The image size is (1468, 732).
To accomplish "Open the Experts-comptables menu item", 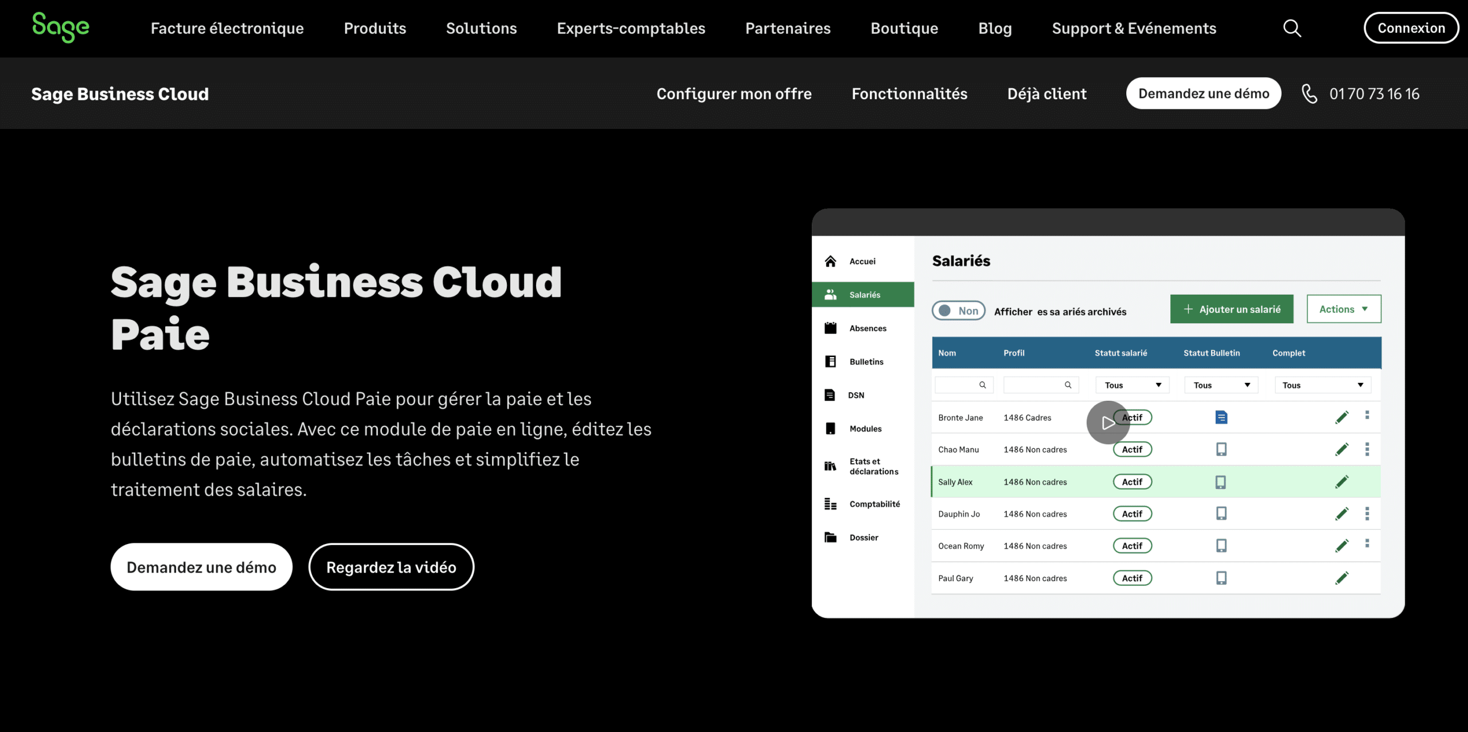I will point(631,28).
